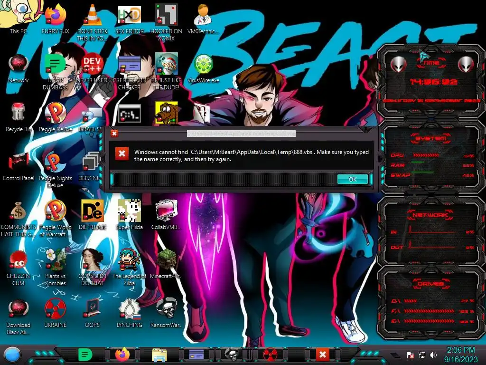Select the Minecraft4Fr... block icon
Image resolution: width=486 pixels, height=365 pixels.
coord(166,264)
